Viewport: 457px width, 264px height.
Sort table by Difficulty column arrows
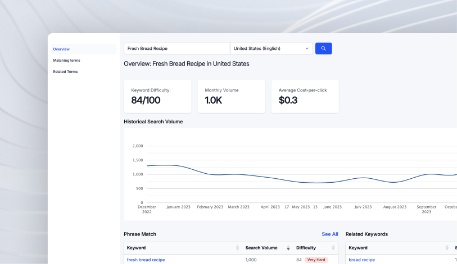(x=337, y=248)
